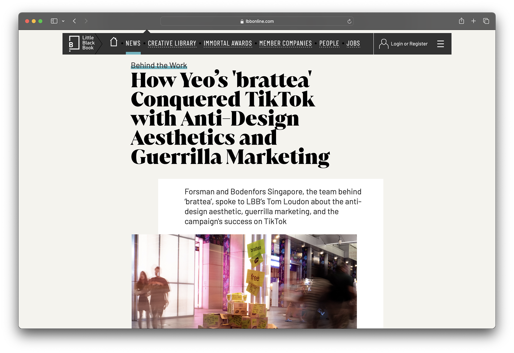This screenshot has width=514, height=353.
Task: Click the Little Black Book logo
Action: [82, 43]
